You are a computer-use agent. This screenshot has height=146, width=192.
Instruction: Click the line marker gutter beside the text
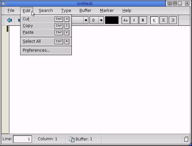(x=5, y=80)
